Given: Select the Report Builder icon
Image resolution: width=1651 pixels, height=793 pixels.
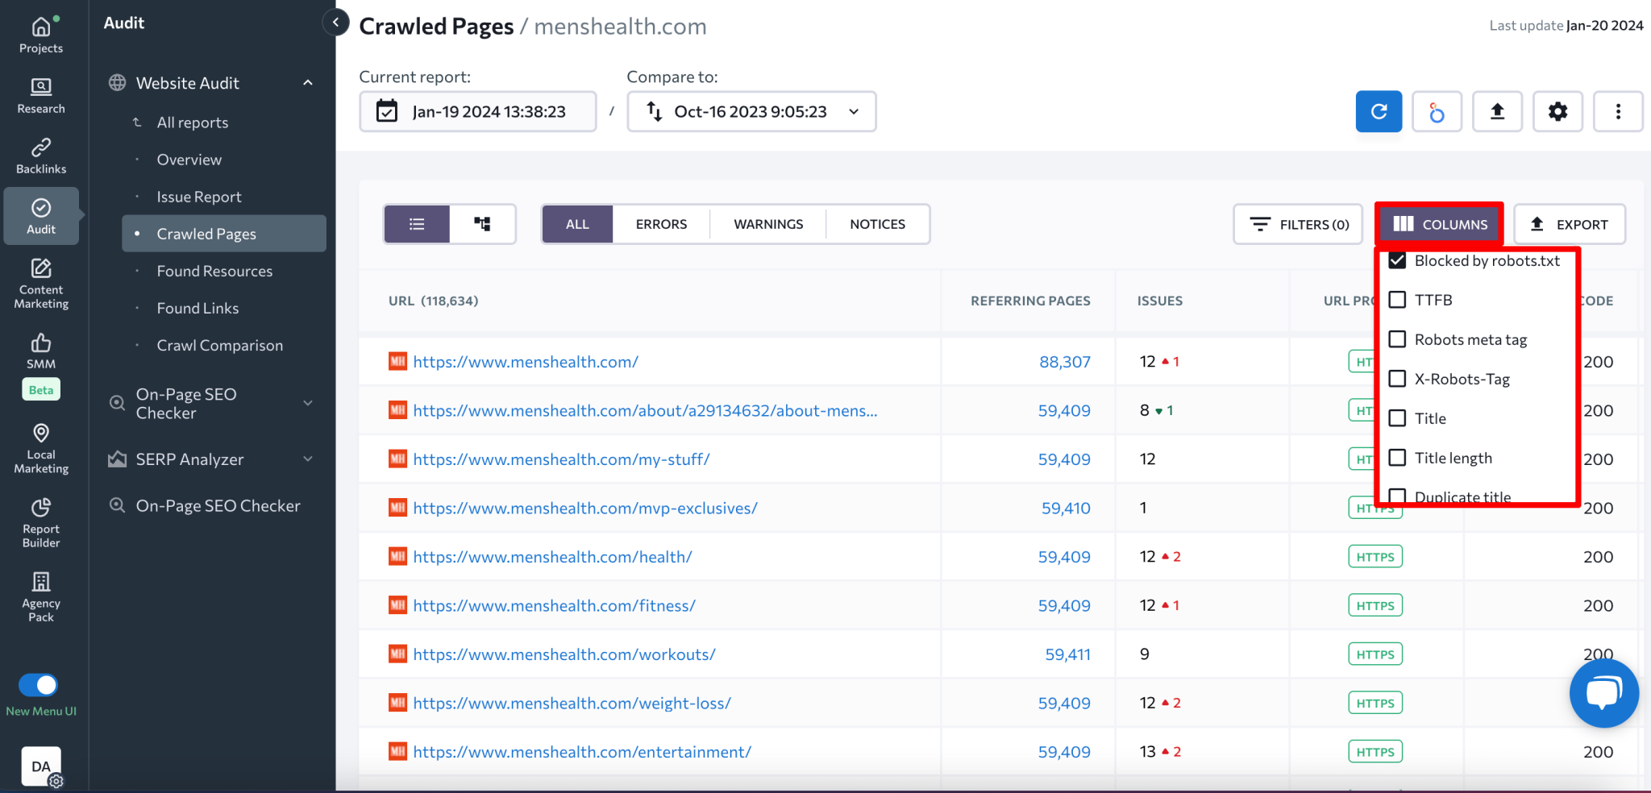Looking at the screenshot, I should coord(40,520).
